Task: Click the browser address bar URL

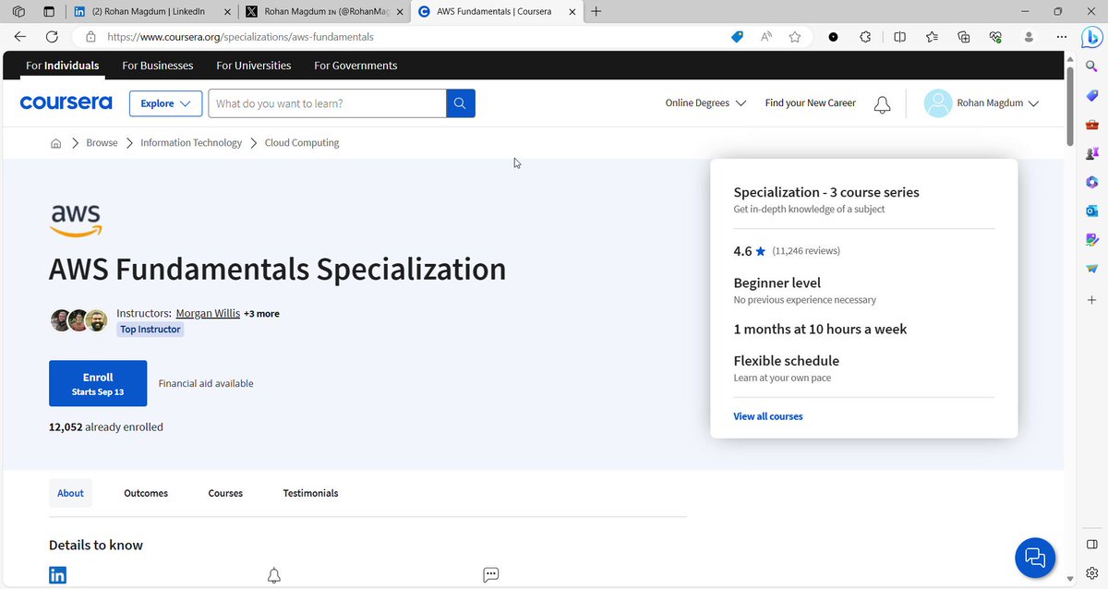Action: 240,37
